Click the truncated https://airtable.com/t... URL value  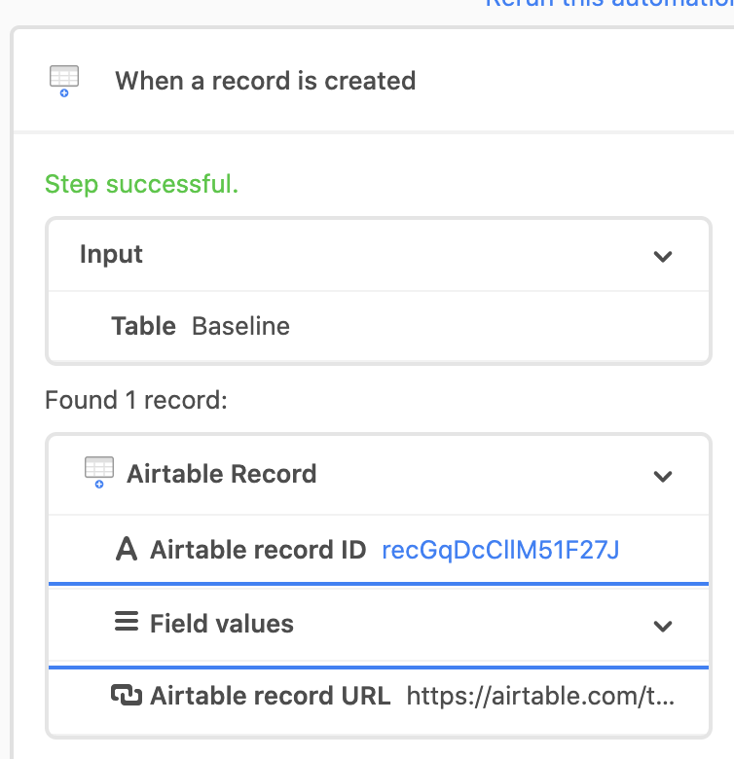tap(540, 696)
